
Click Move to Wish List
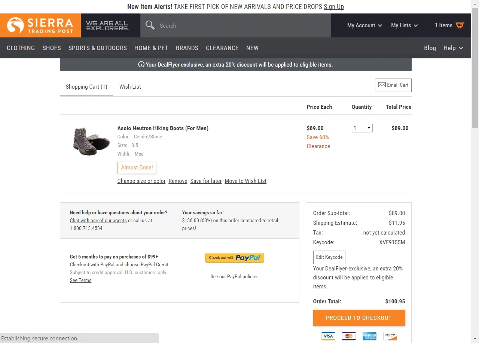point(245,181)
